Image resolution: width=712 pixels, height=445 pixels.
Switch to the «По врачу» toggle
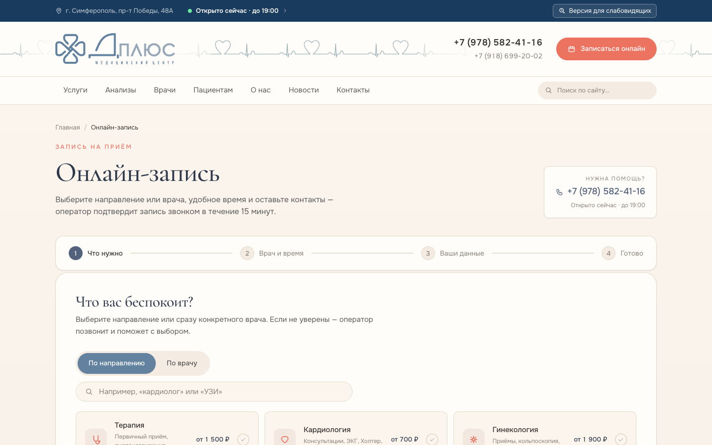click(182, 363)
